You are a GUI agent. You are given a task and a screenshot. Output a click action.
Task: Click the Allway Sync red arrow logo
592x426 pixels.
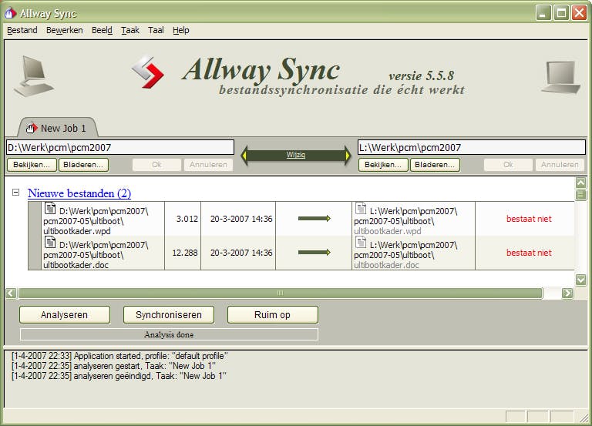click(148, 72)
